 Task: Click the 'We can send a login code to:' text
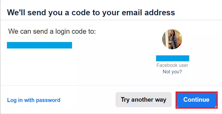[x=52, y=31]
